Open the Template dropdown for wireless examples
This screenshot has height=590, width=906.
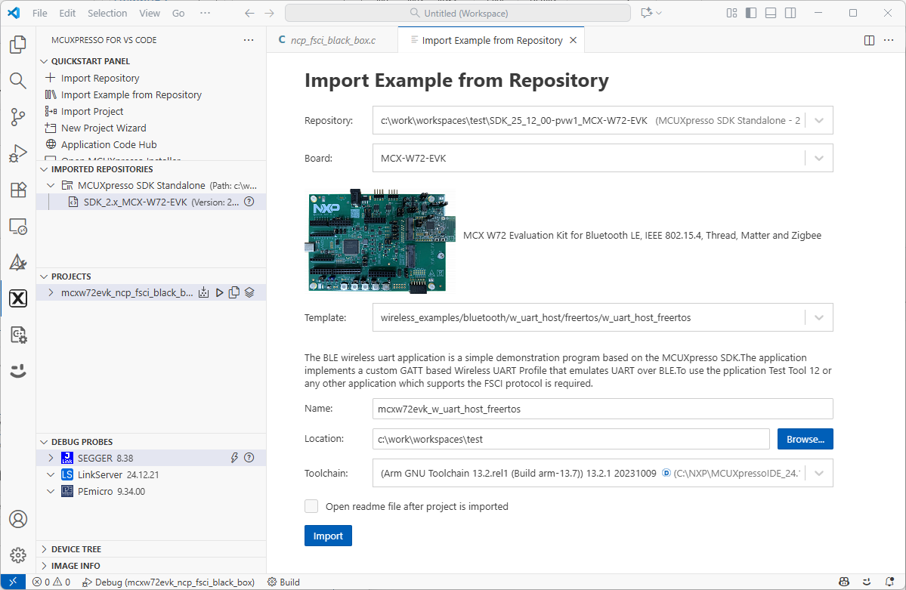[x=818, y=317]
